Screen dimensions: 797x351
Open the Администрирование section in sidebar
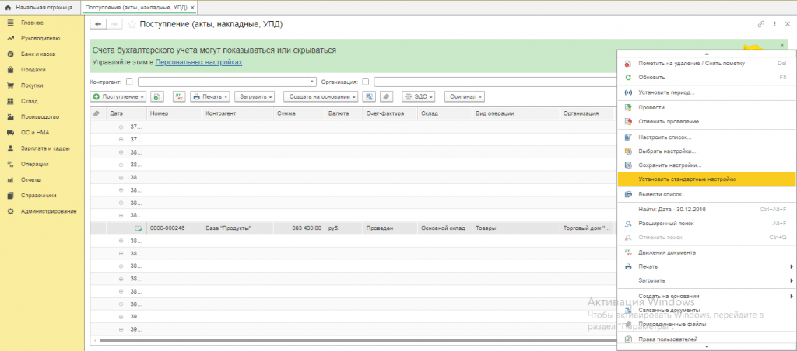(x=48, y=211)
